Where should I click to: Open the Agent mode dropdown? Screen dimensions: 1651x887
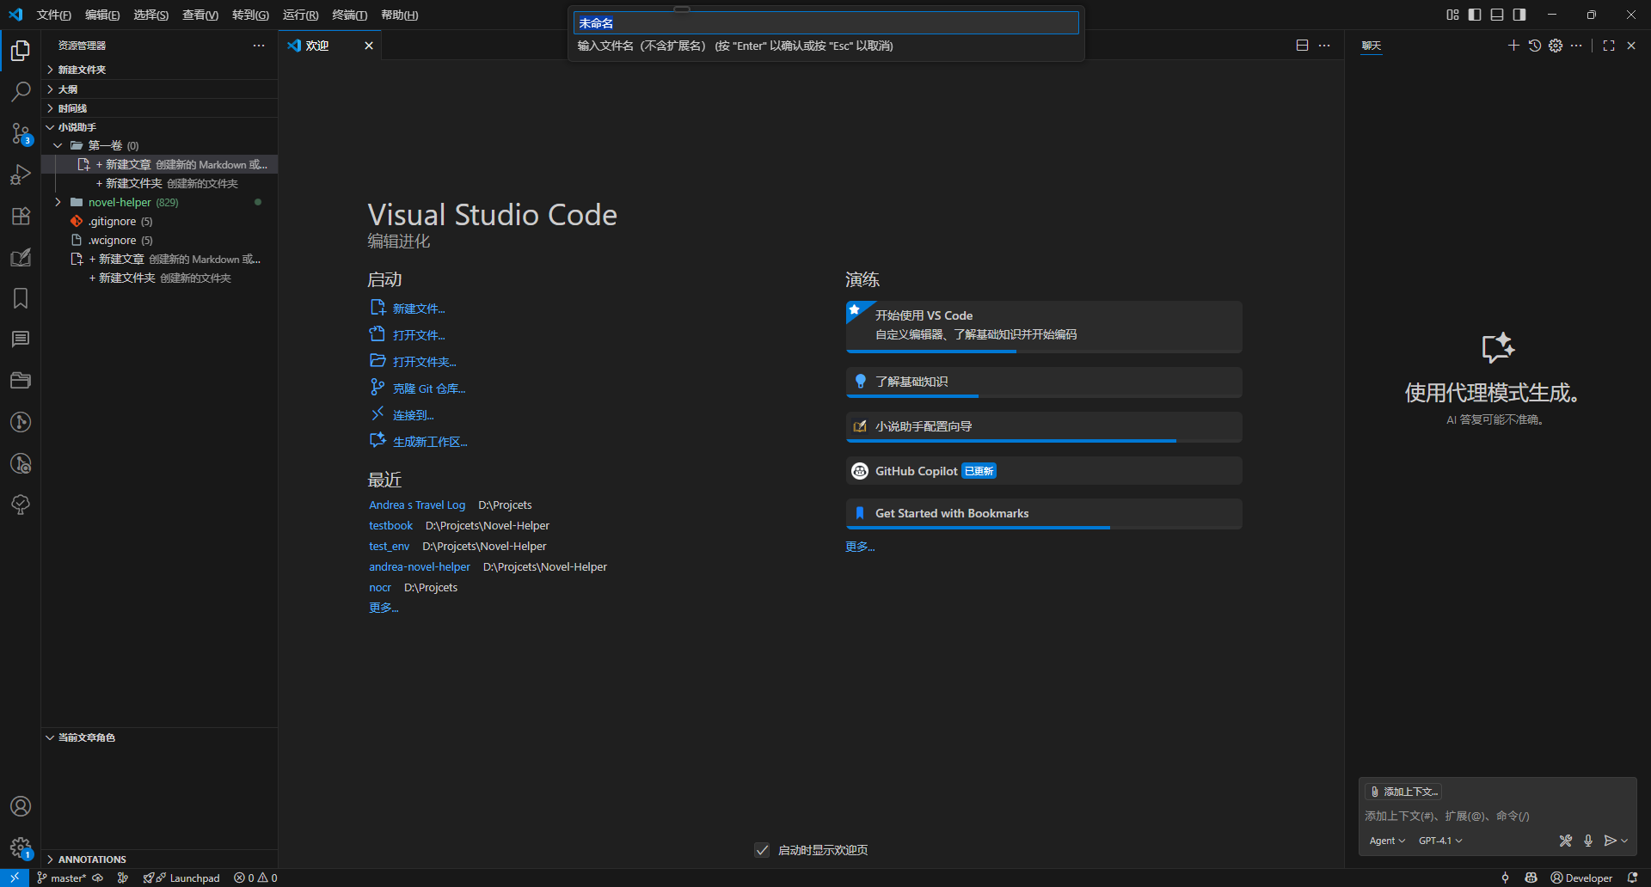tap(1386, 841)
